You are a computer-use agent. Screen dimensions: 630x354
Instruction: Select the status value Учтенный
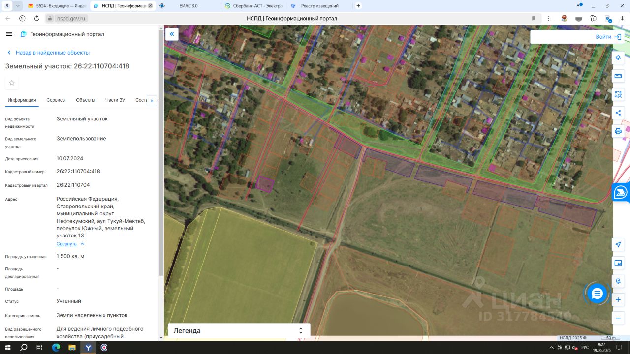pyautogui.click(x=69, y=301)
